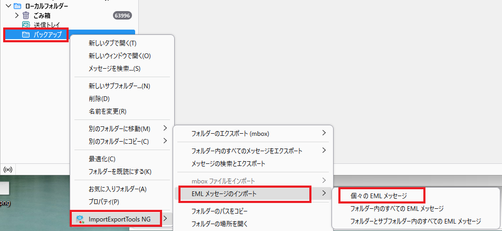The image size is (502, 231).
Task: Click the ImportExportTools NG icon
Action: pyautogui.click(x=80, y=219)
